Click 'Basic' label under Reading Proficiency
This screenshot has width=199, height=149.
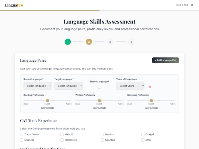tap(26, 104)
